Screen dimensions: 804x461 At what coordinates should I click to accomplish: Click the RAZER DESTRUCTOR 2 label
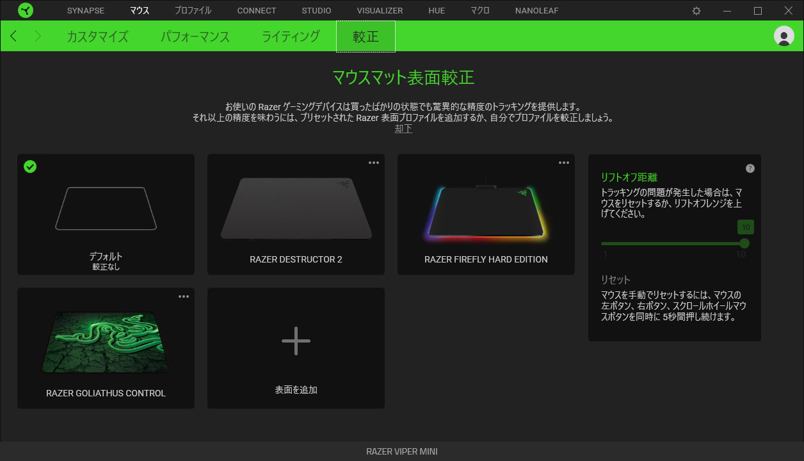tap(296, 259)
